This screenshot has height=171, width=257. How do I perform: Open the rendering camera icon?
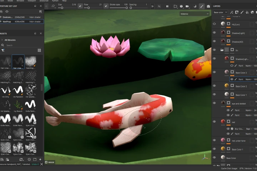tap(208, 6)
